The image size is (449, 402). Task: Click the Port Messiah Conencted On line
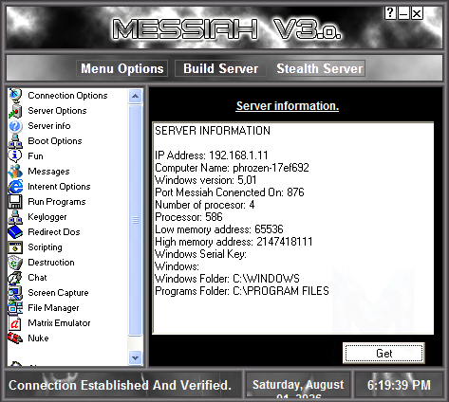230,192
